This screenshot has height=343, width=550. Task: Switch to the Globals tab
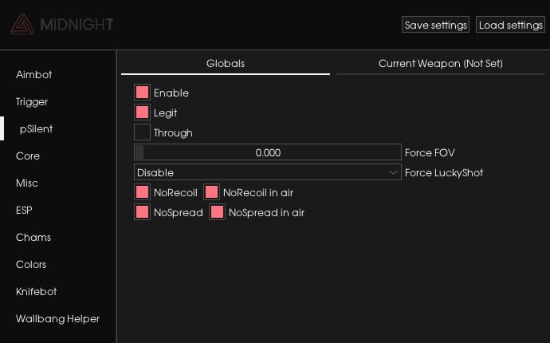coord(226,63)
